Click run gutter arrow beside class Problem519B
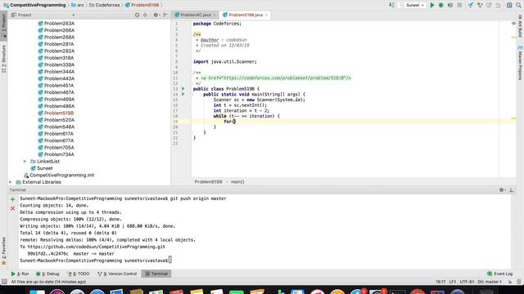Image resolution: width=524 pixels, height=294 pixels. (x=183, y=89)
